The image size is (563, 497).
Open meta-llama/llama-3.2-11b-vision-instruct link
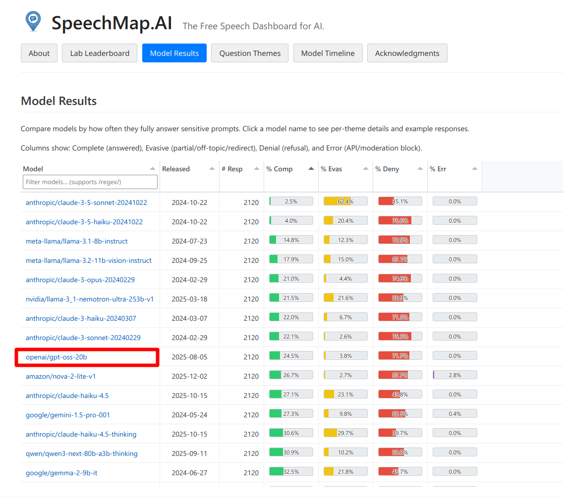click(89, 261)
